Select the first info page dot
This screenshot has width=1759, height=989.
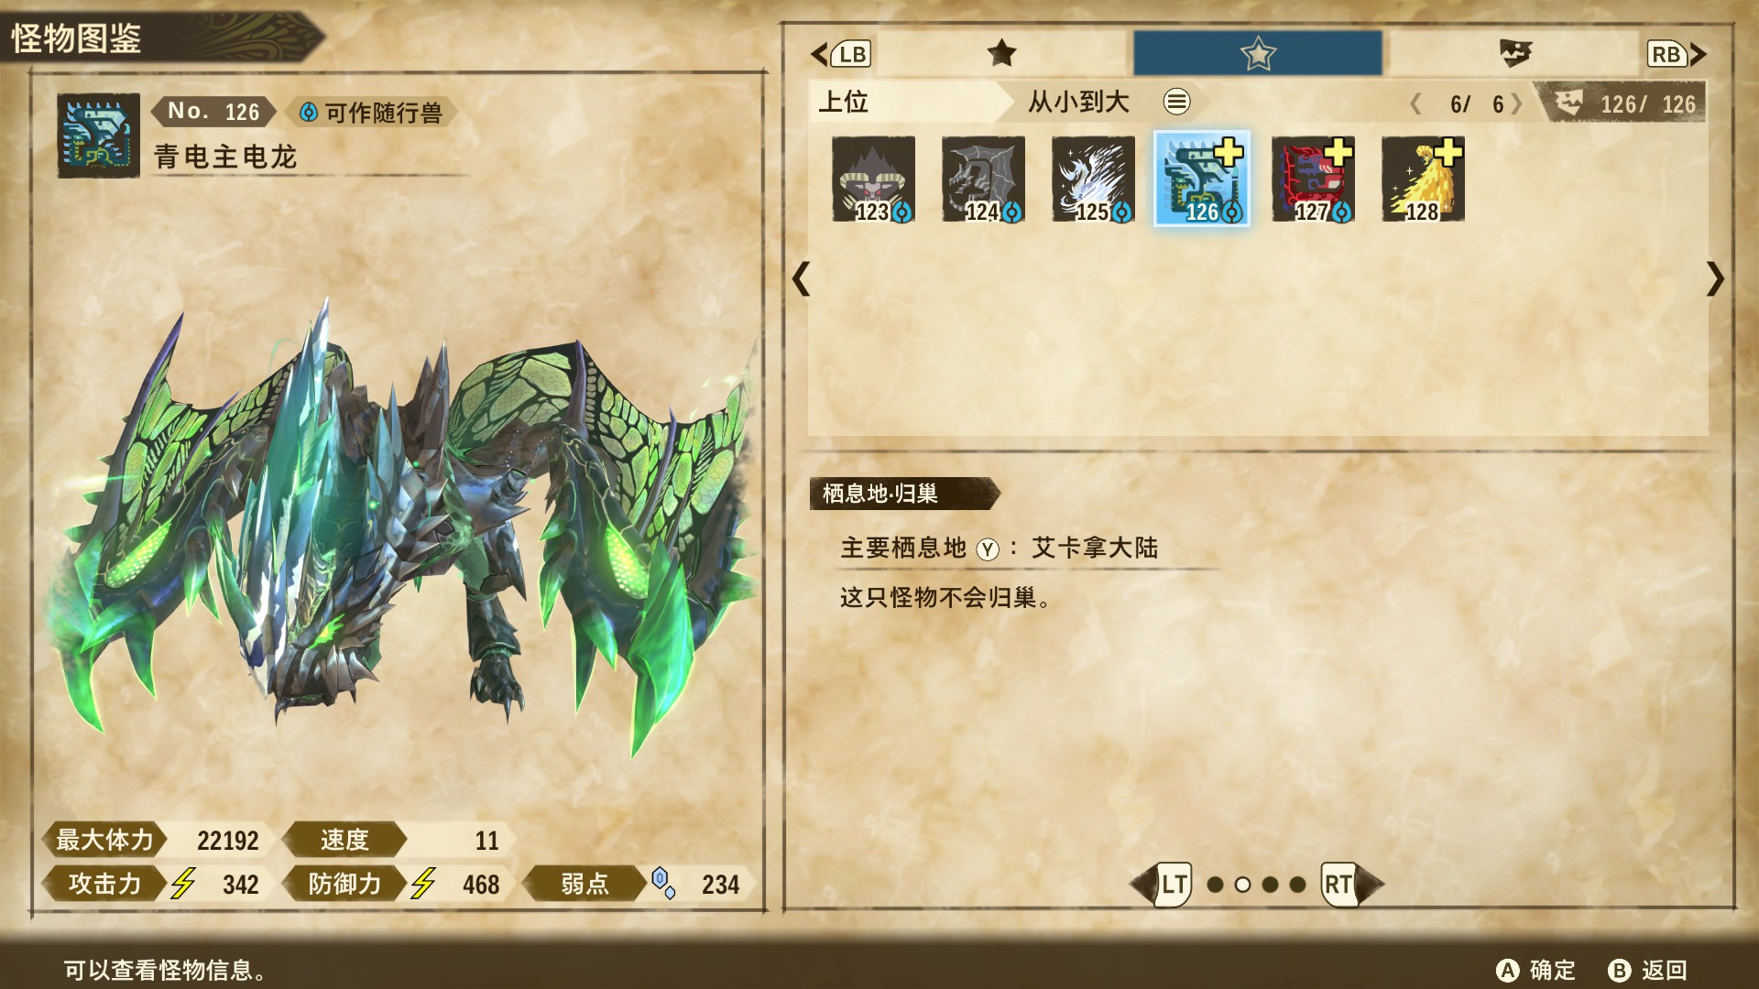(1215, 885)
